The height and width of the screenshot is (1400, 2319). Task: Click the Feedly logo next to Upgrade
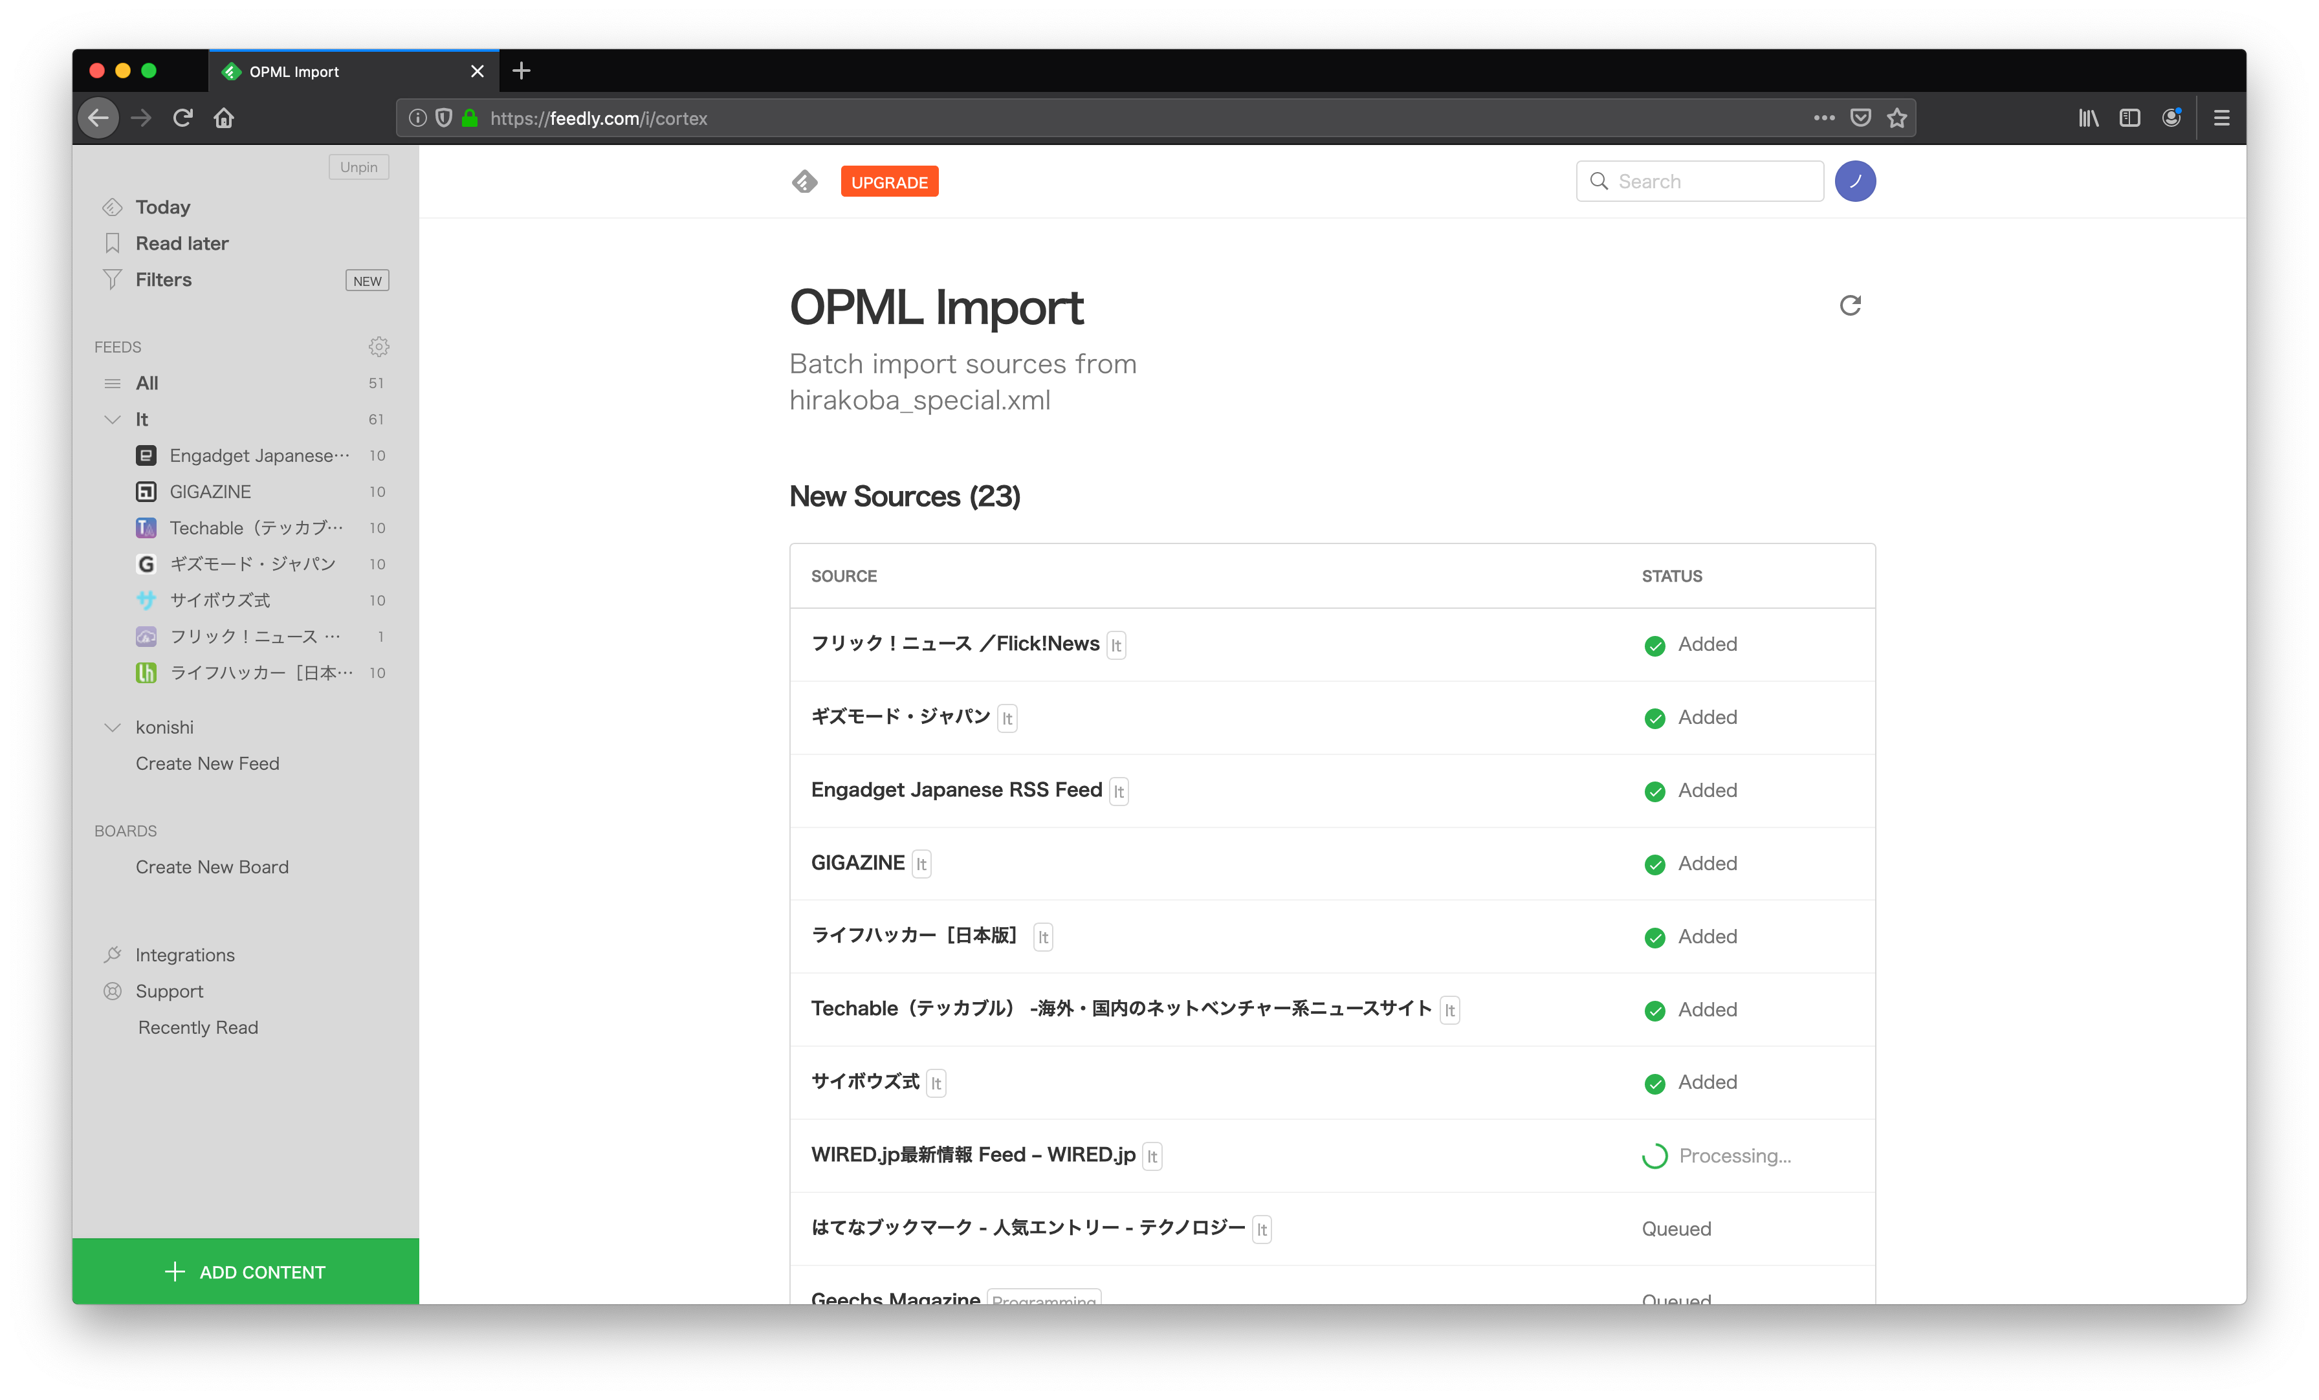coord(805,182)
